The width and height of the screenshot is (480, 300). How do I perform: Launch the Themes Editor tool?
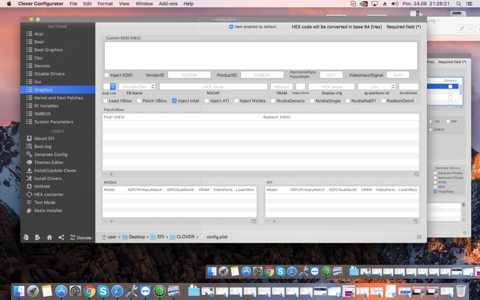[48, 162]
